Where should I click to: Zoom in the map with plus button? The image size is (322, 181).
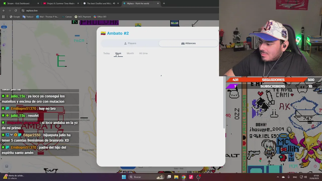(x=4, y=32)
